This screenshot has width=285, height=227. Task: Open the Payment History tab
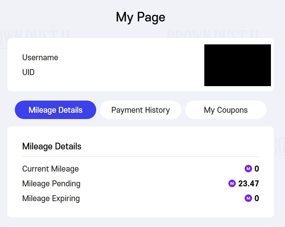pos(141,110)
